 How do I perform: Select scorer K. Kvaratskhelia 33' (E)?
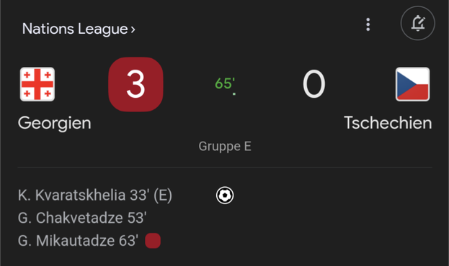pyautogui.click(x=95, y=196)
